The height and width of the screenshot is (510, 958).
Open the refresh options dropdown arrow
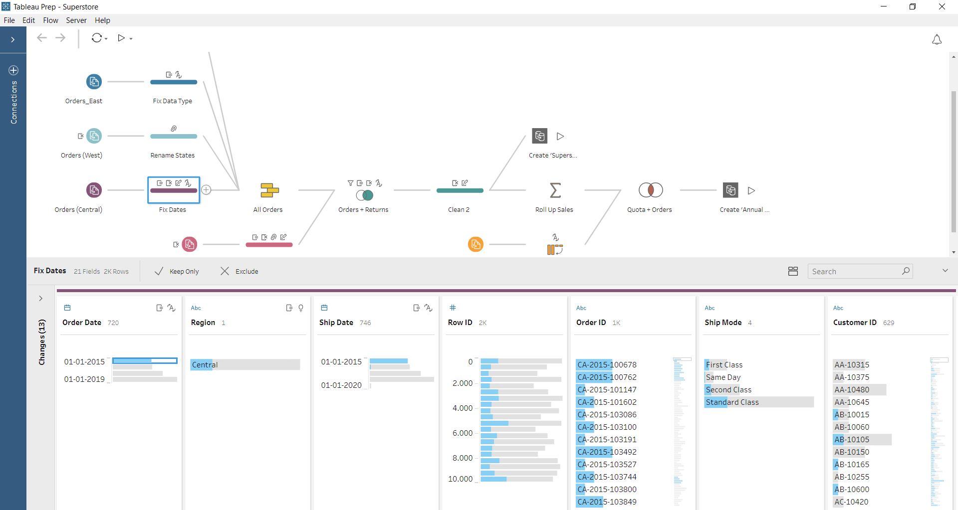[x=106, y=39]
